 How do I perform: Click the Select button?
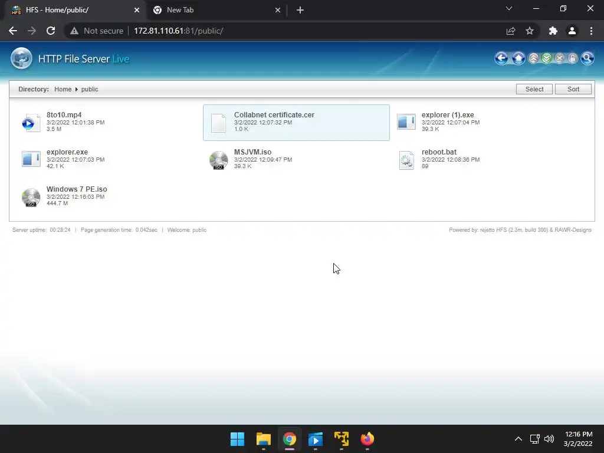534,89
